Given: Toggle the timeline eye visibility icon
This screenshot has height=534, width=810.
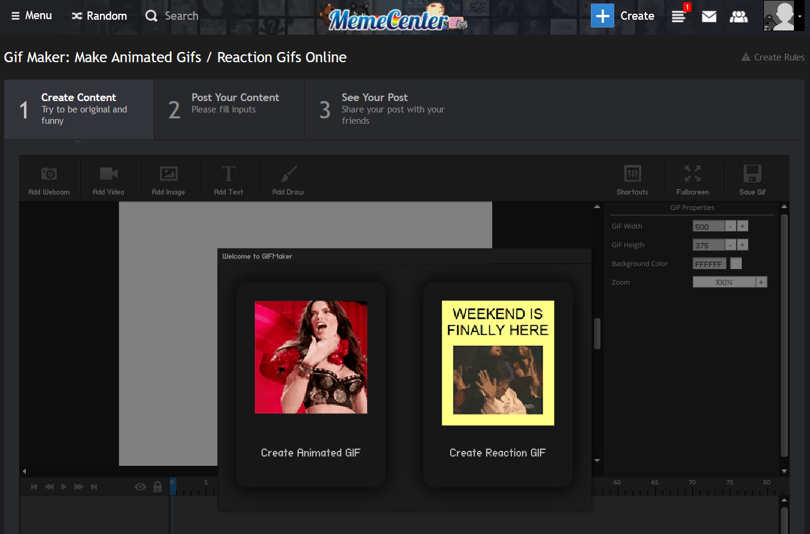Looking at the screenshot, I should pos(140,487).
